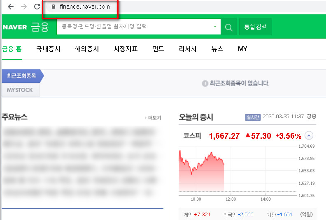Click the 실시간 badge
The image size is (326, 220).
[253, 117]
